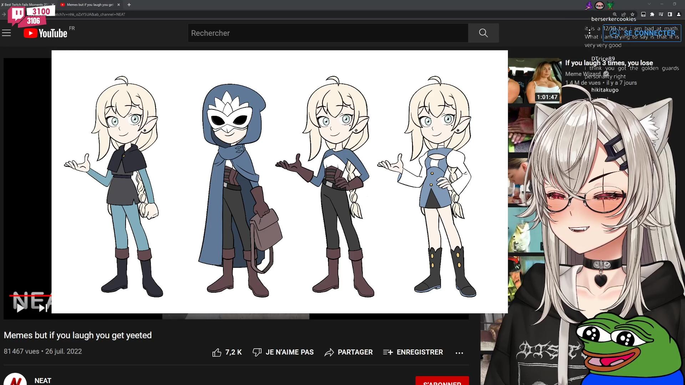This screenshot has height=385, width=685.
Task: Open the 'If you laugh 3 times' thumbnail
Action: [x=534, y=81]
